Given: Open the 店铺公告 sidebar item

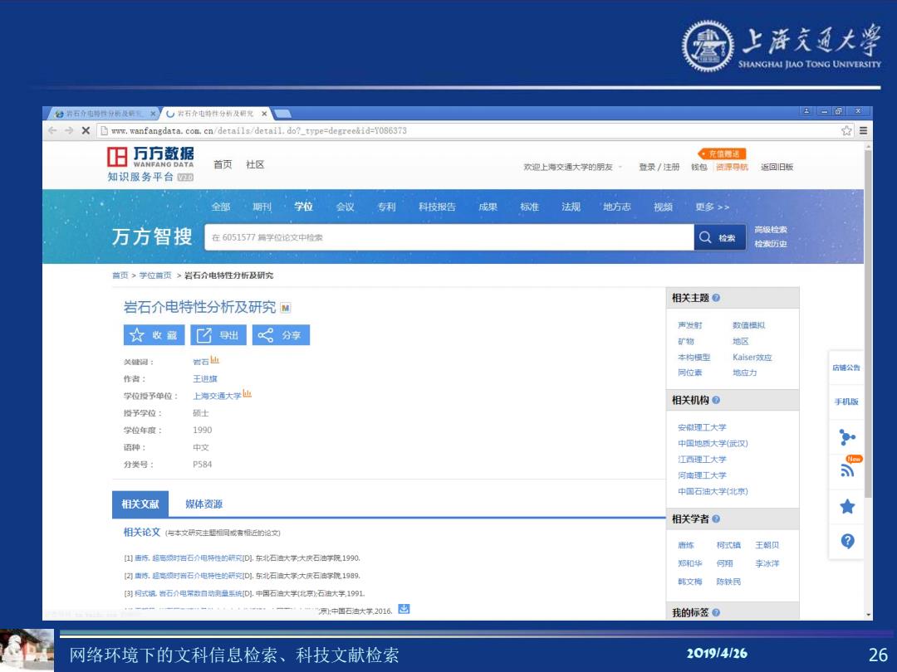Looking at the screenshot, I should pos(846,368).
